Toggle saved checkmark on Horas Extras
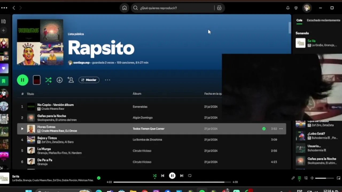 264,129
